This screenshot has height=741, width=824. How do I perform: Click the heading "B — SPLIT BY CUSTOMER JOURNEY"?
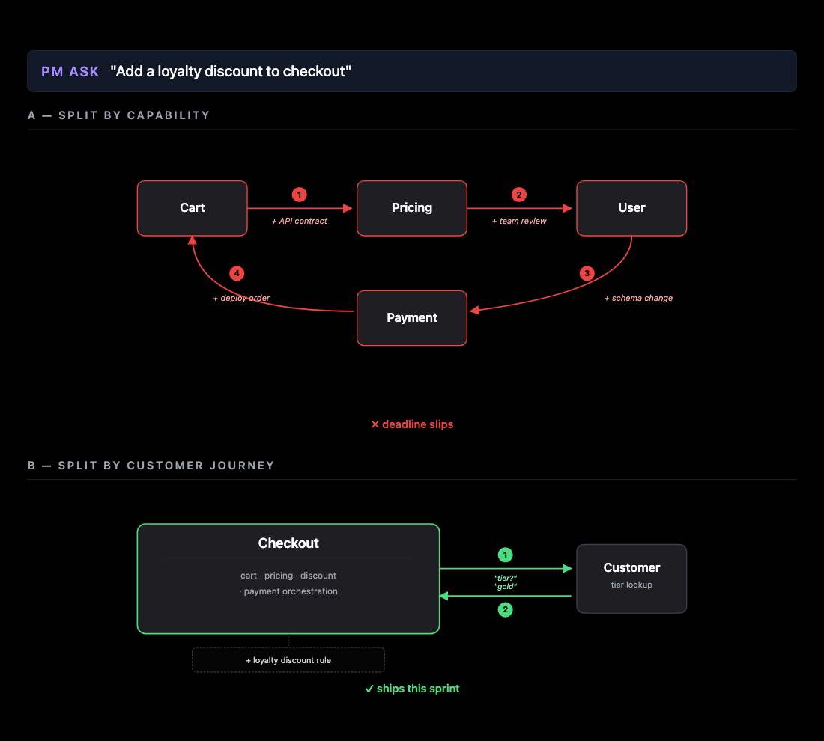(x=151, y=466)
